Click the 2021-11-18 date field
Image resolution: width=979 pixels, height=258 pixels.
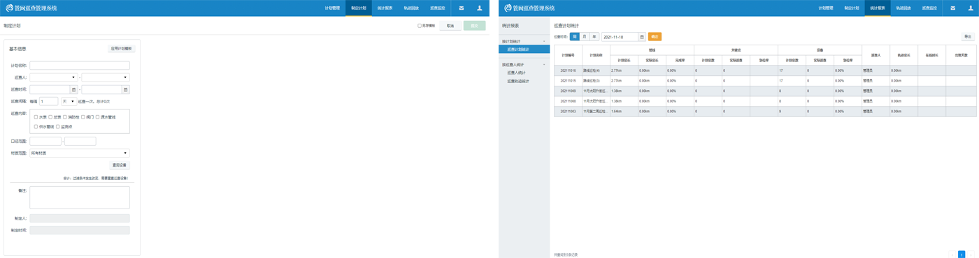point(620,37)
